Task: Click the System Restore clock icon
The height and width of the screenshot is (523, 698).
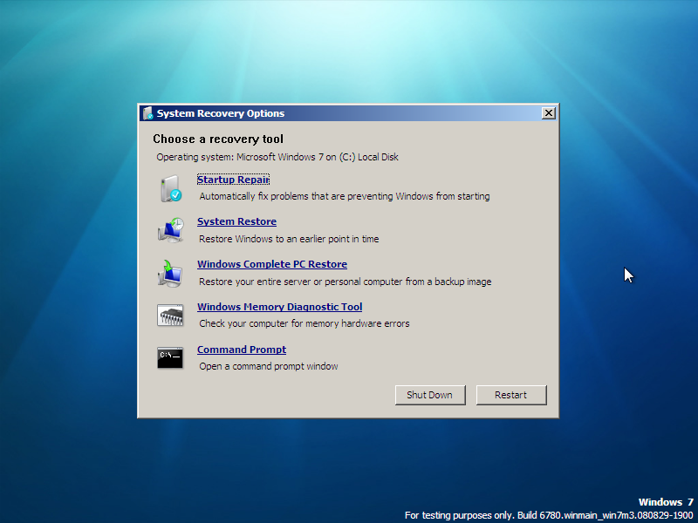Action: (x=170, y=230)
